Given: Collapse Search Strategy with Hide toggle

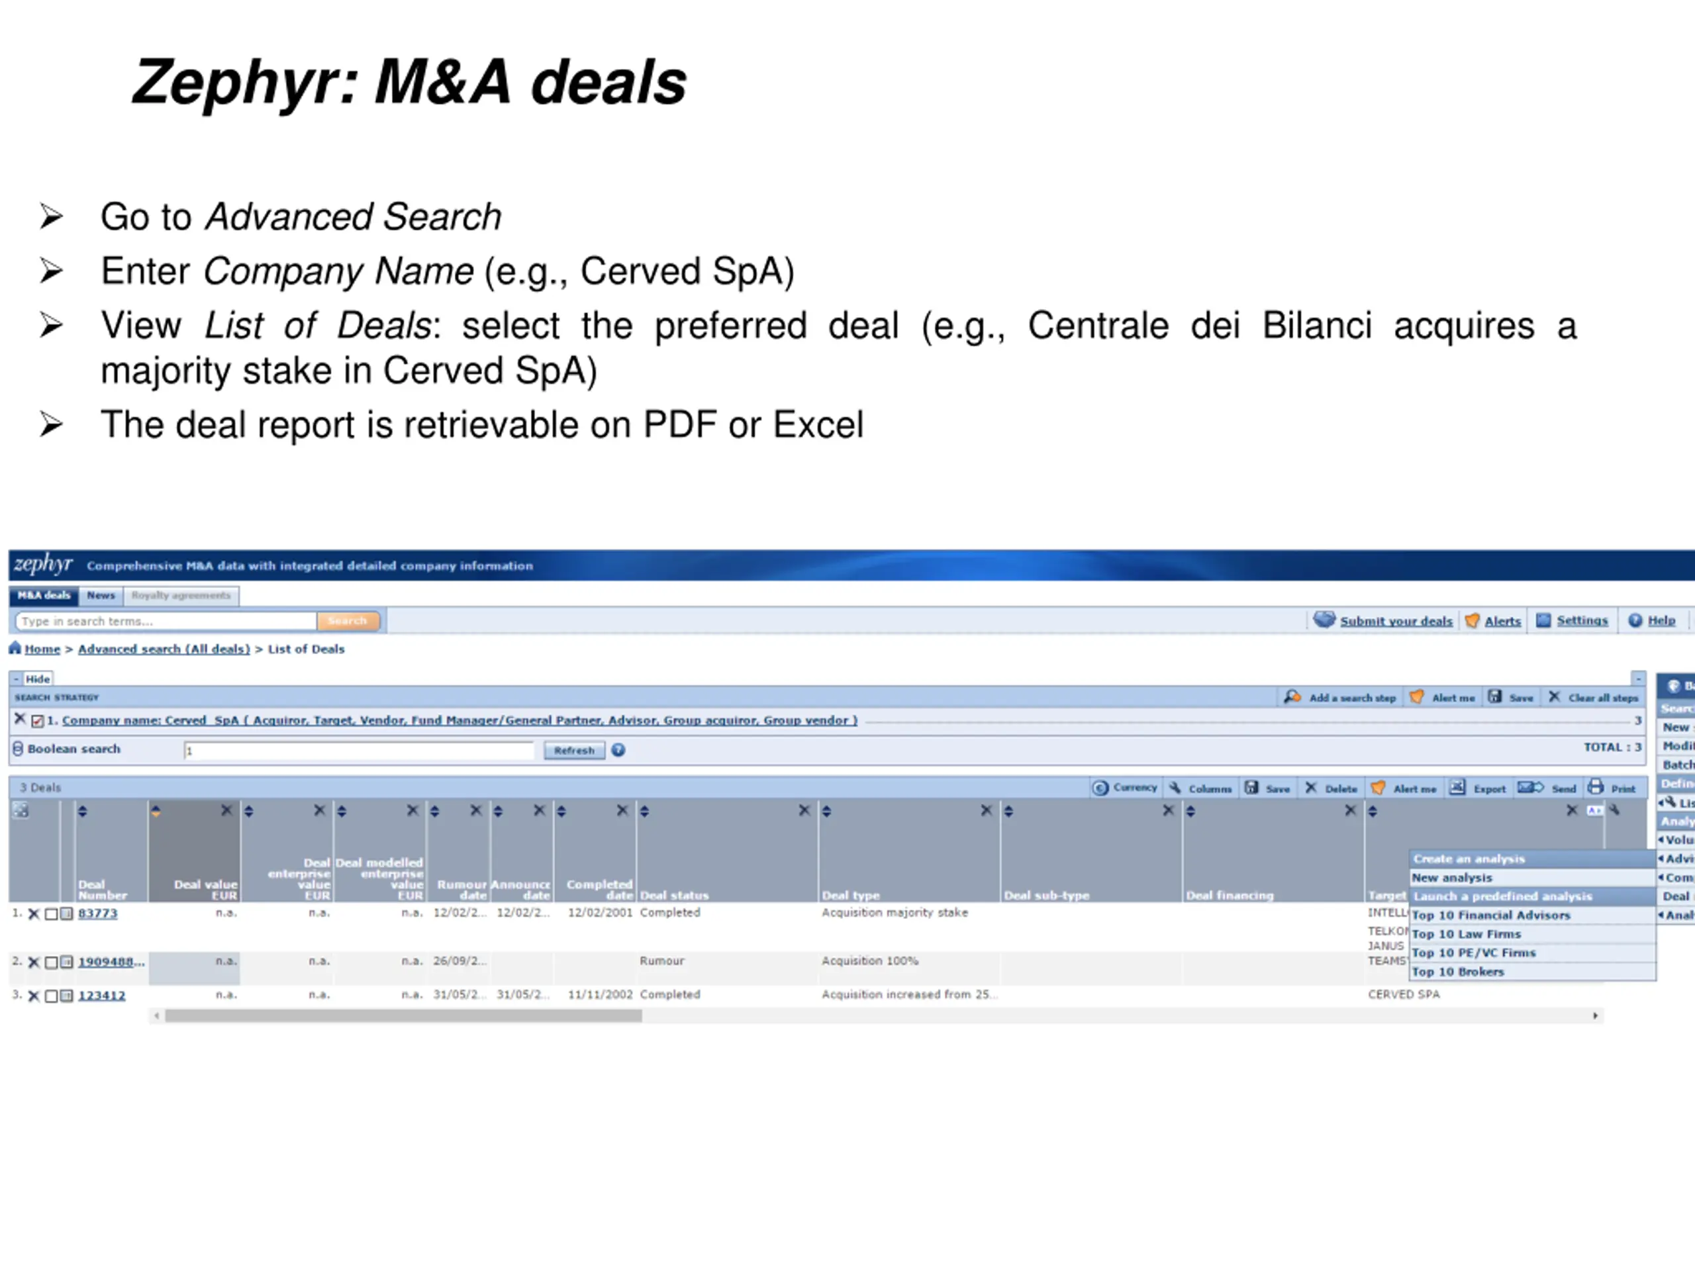Looking at the screenshot, I should (30, 679).
